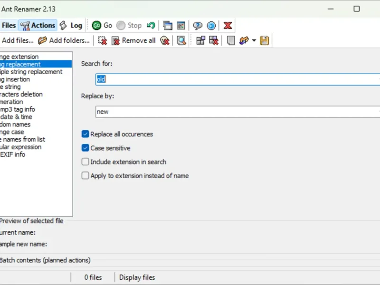
Task: Uncheck Case sensitive checkbox
Action: pos(85,148)
